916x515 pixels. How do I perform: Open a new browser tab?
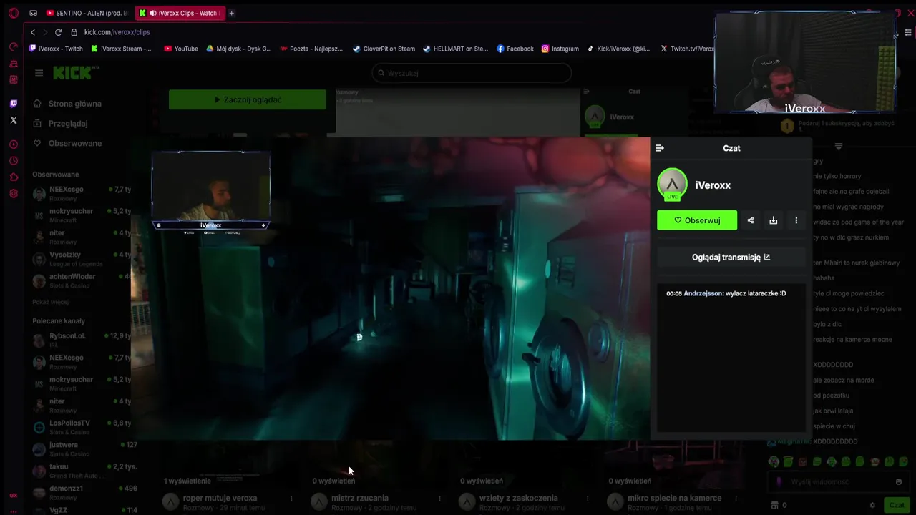click(x=231, y=13)
